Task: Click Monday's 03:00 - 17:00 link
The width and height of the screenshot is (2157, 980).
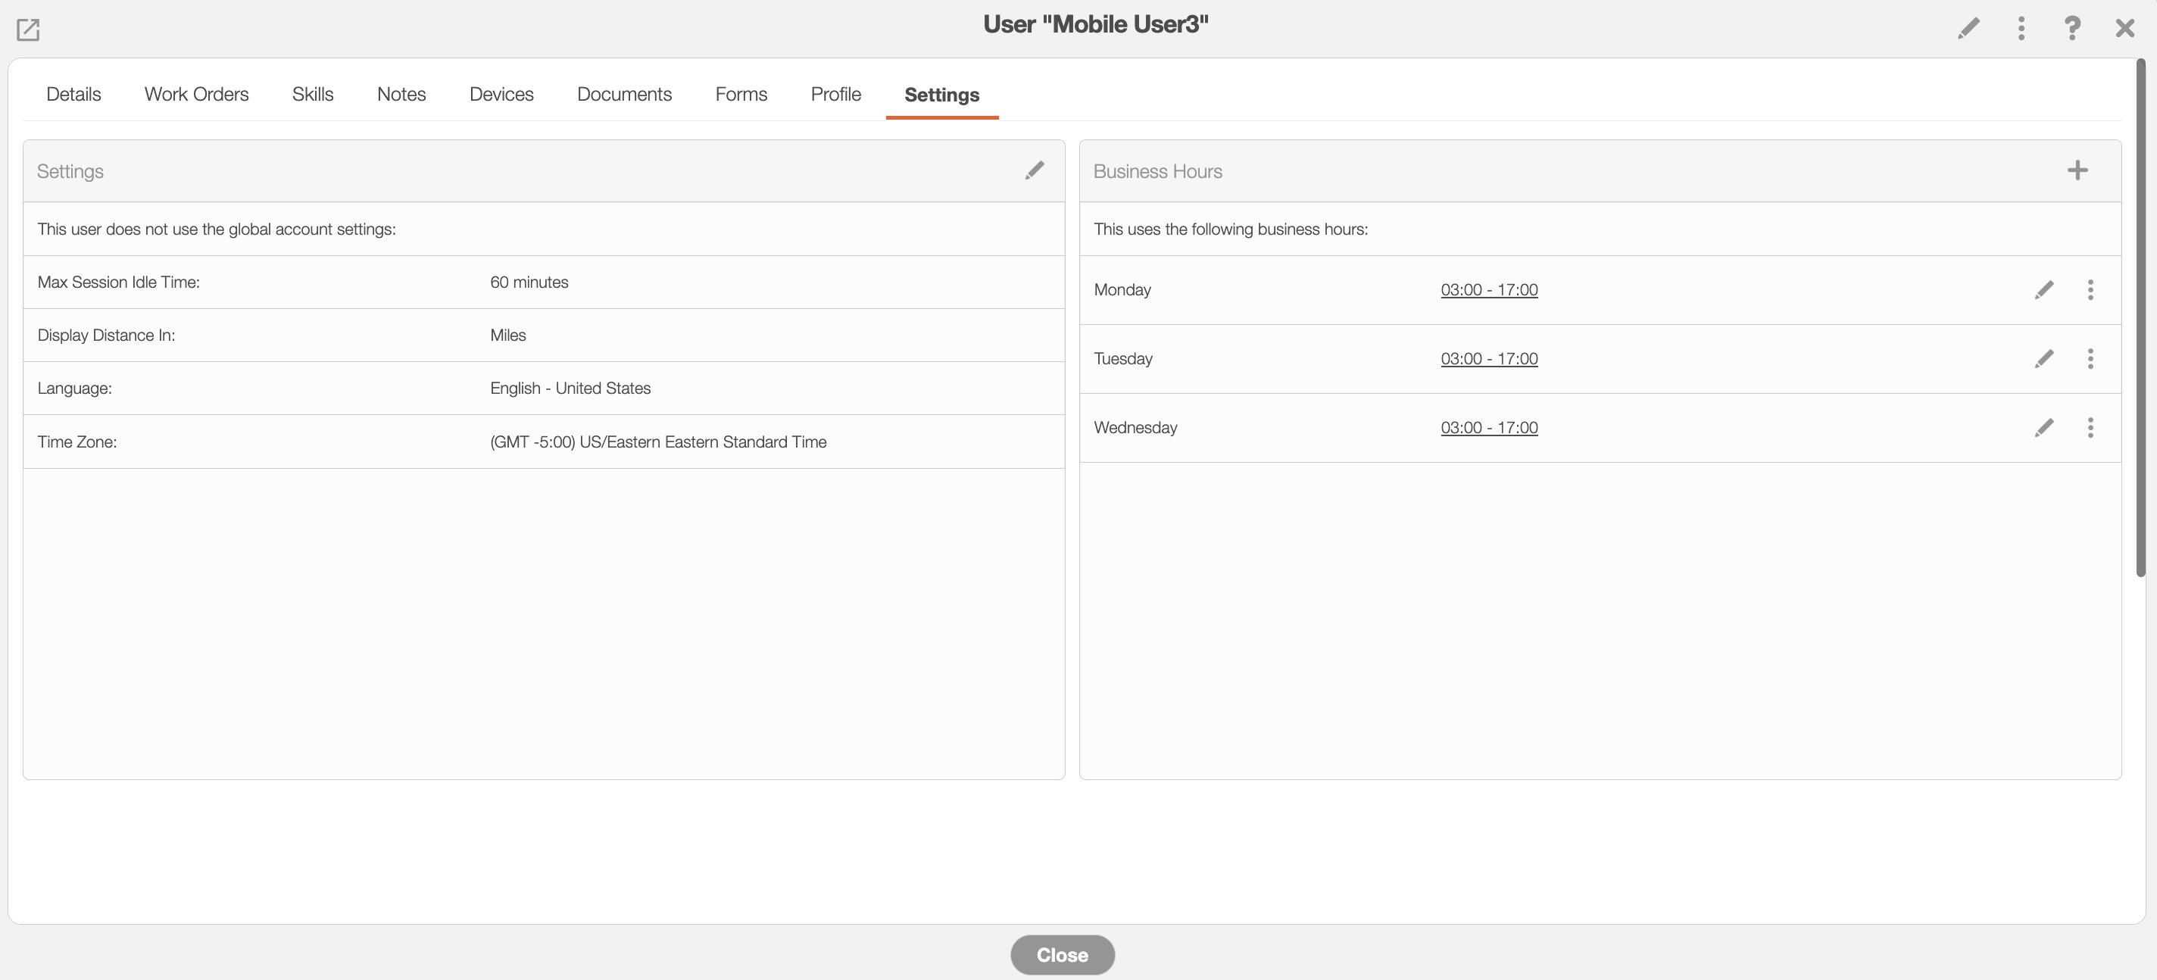Action: click(1488, 290)
